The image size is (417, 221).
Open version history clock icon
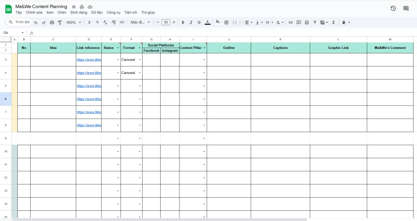393,8
